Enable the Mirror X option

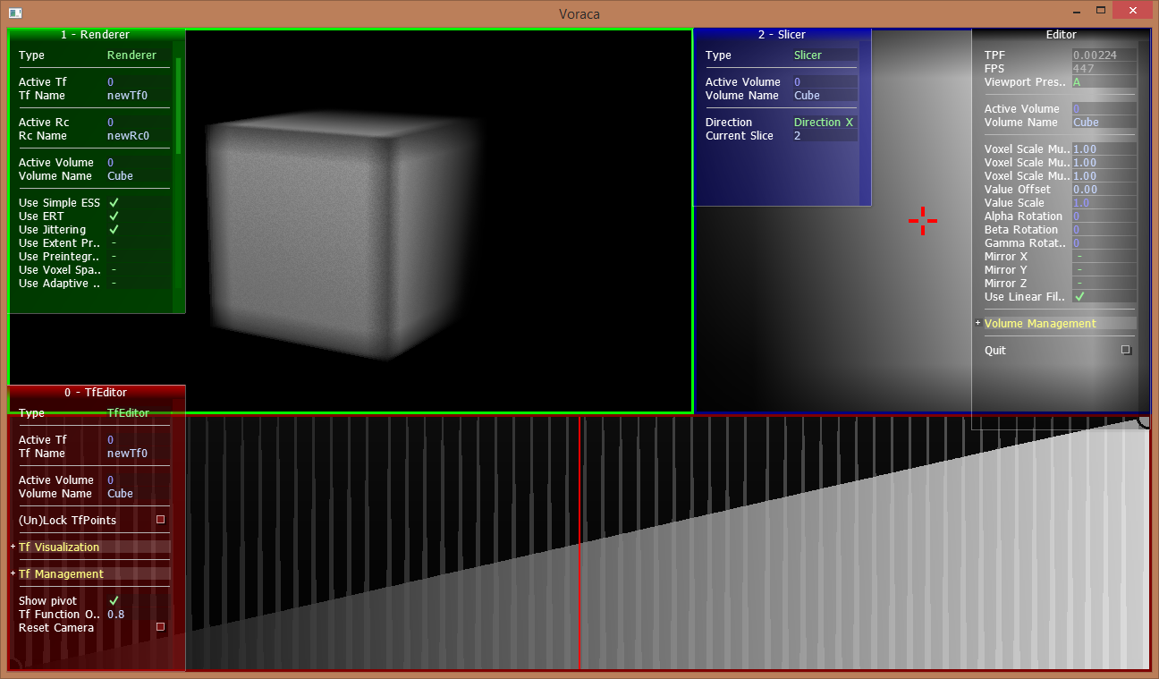pos(1079,257)
